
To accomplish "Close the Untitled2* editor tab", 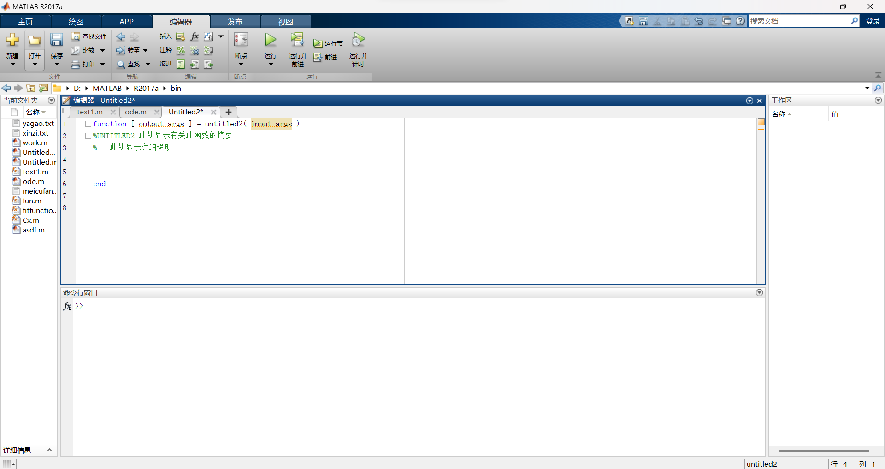I will click(213, 112).
